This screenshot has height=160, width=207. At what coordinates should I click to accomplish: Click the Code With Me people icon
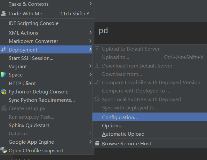[4, 14]
